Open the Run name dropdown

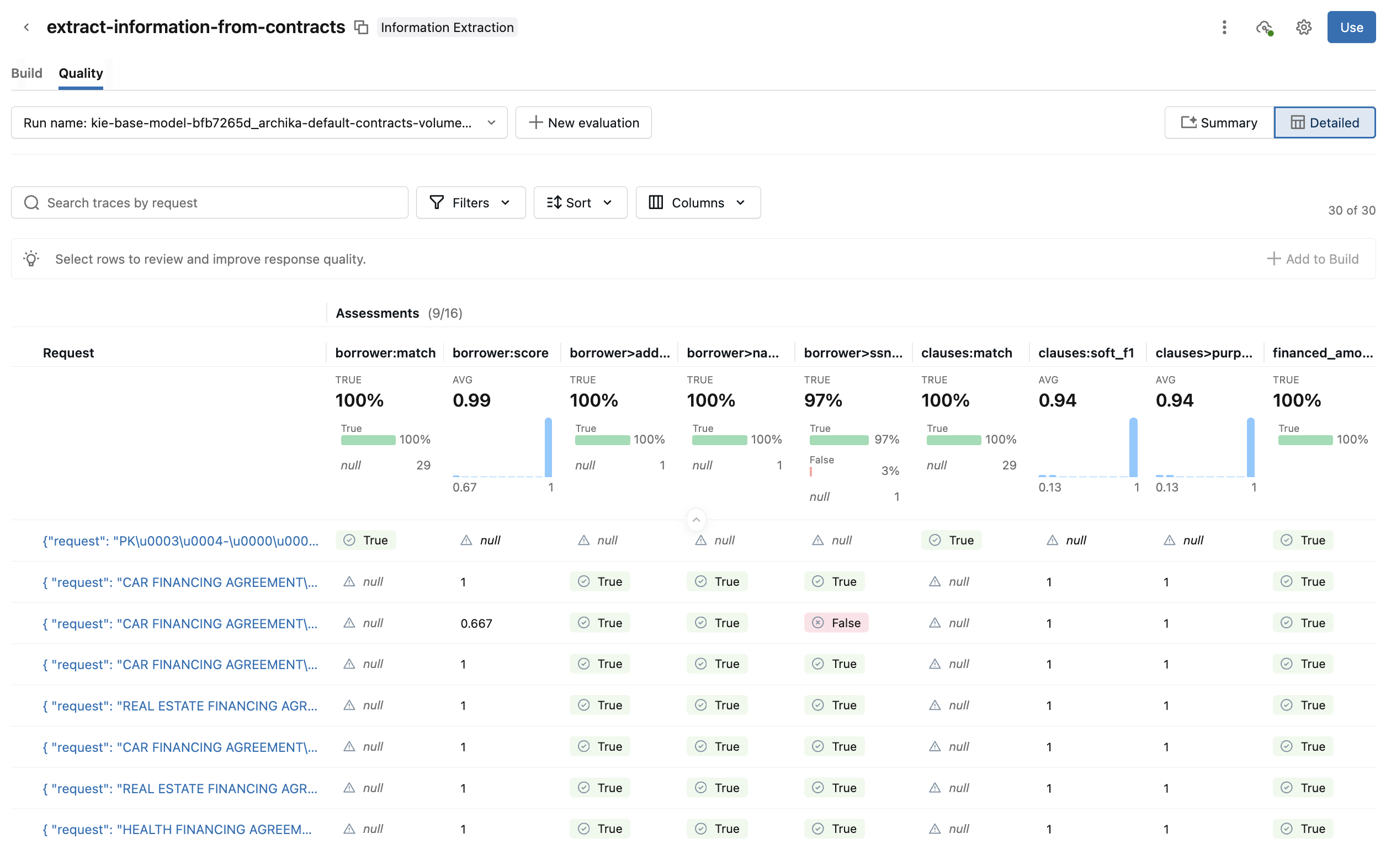click(x=259, y=122)
